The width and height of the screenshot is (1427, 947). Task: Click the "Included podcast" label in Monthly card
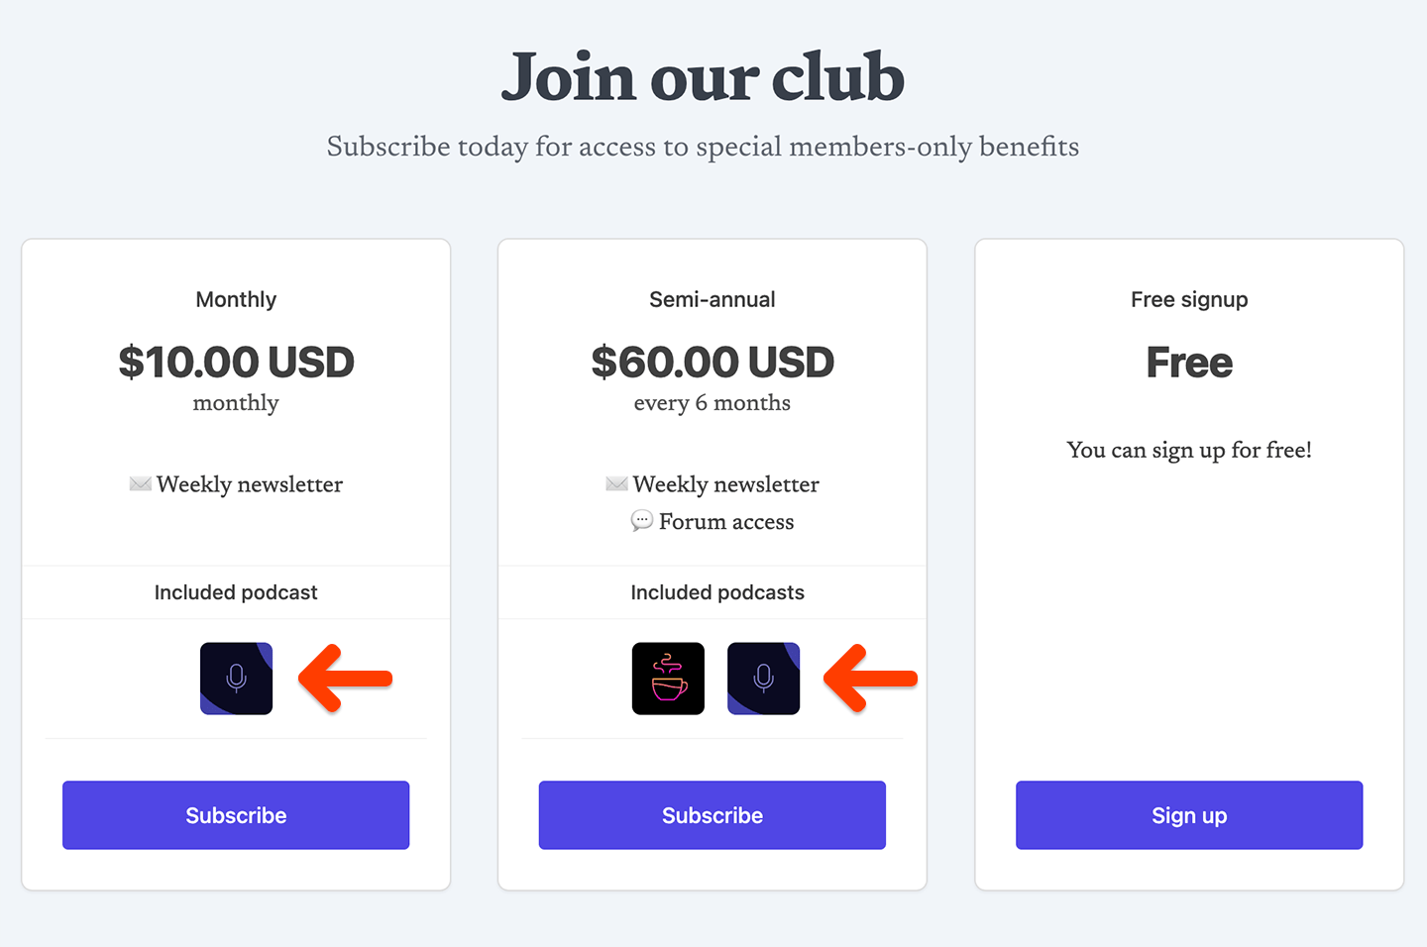pyautogui.click(x=236, y=592)
